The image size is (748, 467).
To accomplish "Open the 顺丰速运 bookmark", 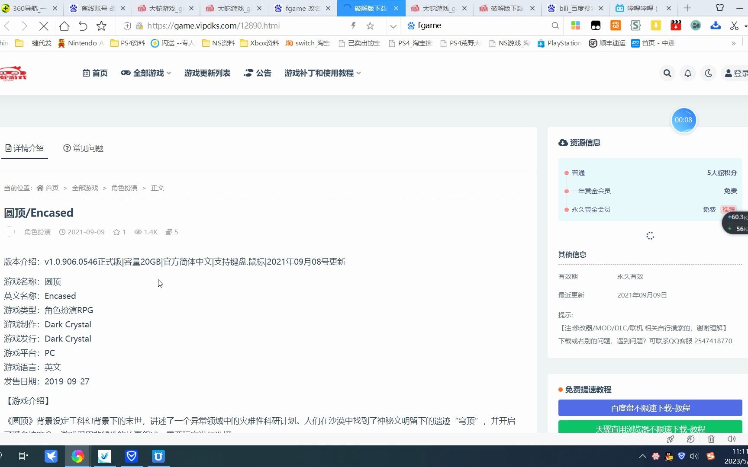I will pyautogui.click(x=607, y=43).
